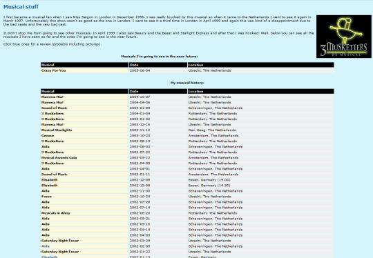Select the Grease 2003-10-23 entry
The image size is (373, 258).
click(48, 136)
